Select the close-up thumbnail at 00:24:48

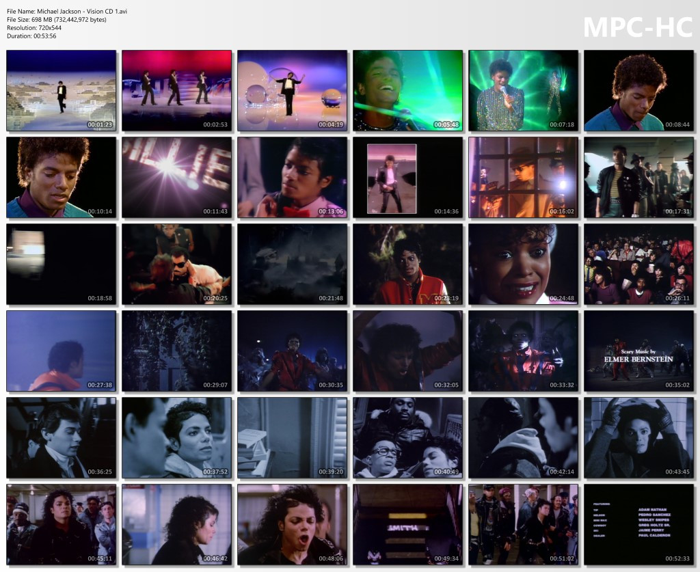(x=523, y=264)
